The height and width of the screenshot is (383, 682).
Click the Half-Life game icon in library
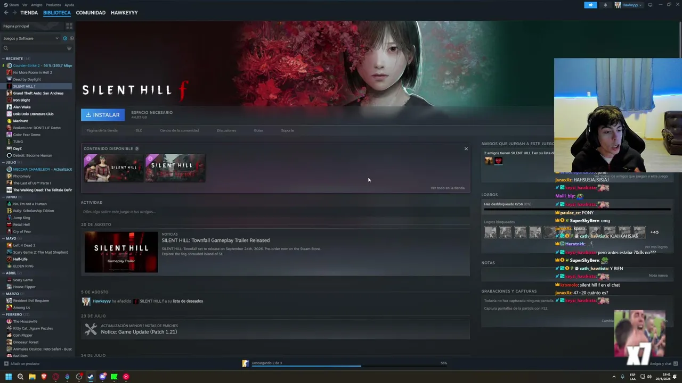click(9, 259)
